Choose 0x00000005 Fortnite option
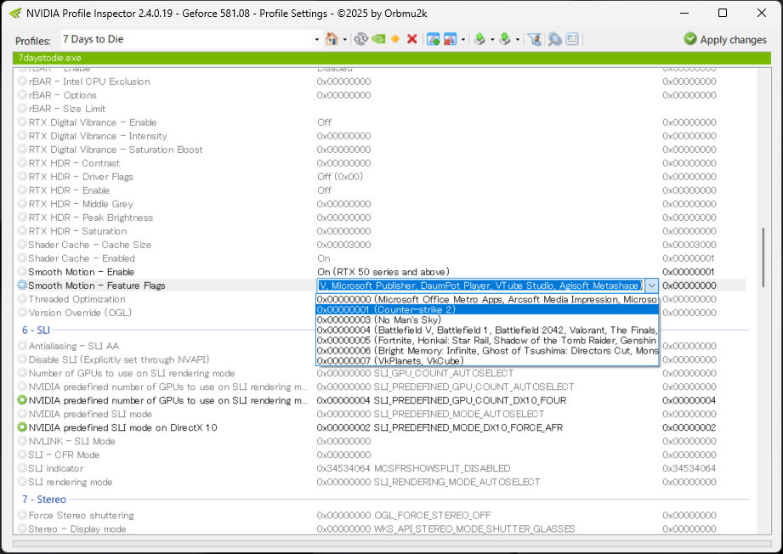The image size is (783, 554). tap(487, 341)
